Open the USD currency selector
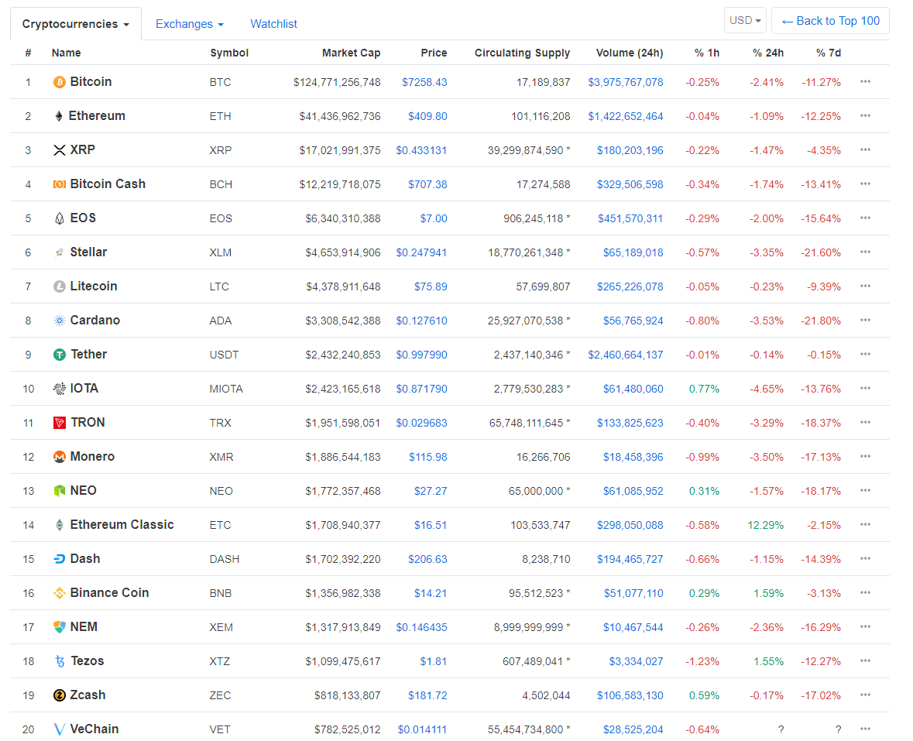Screen dimensions: 913x741 tap(745, 20)
